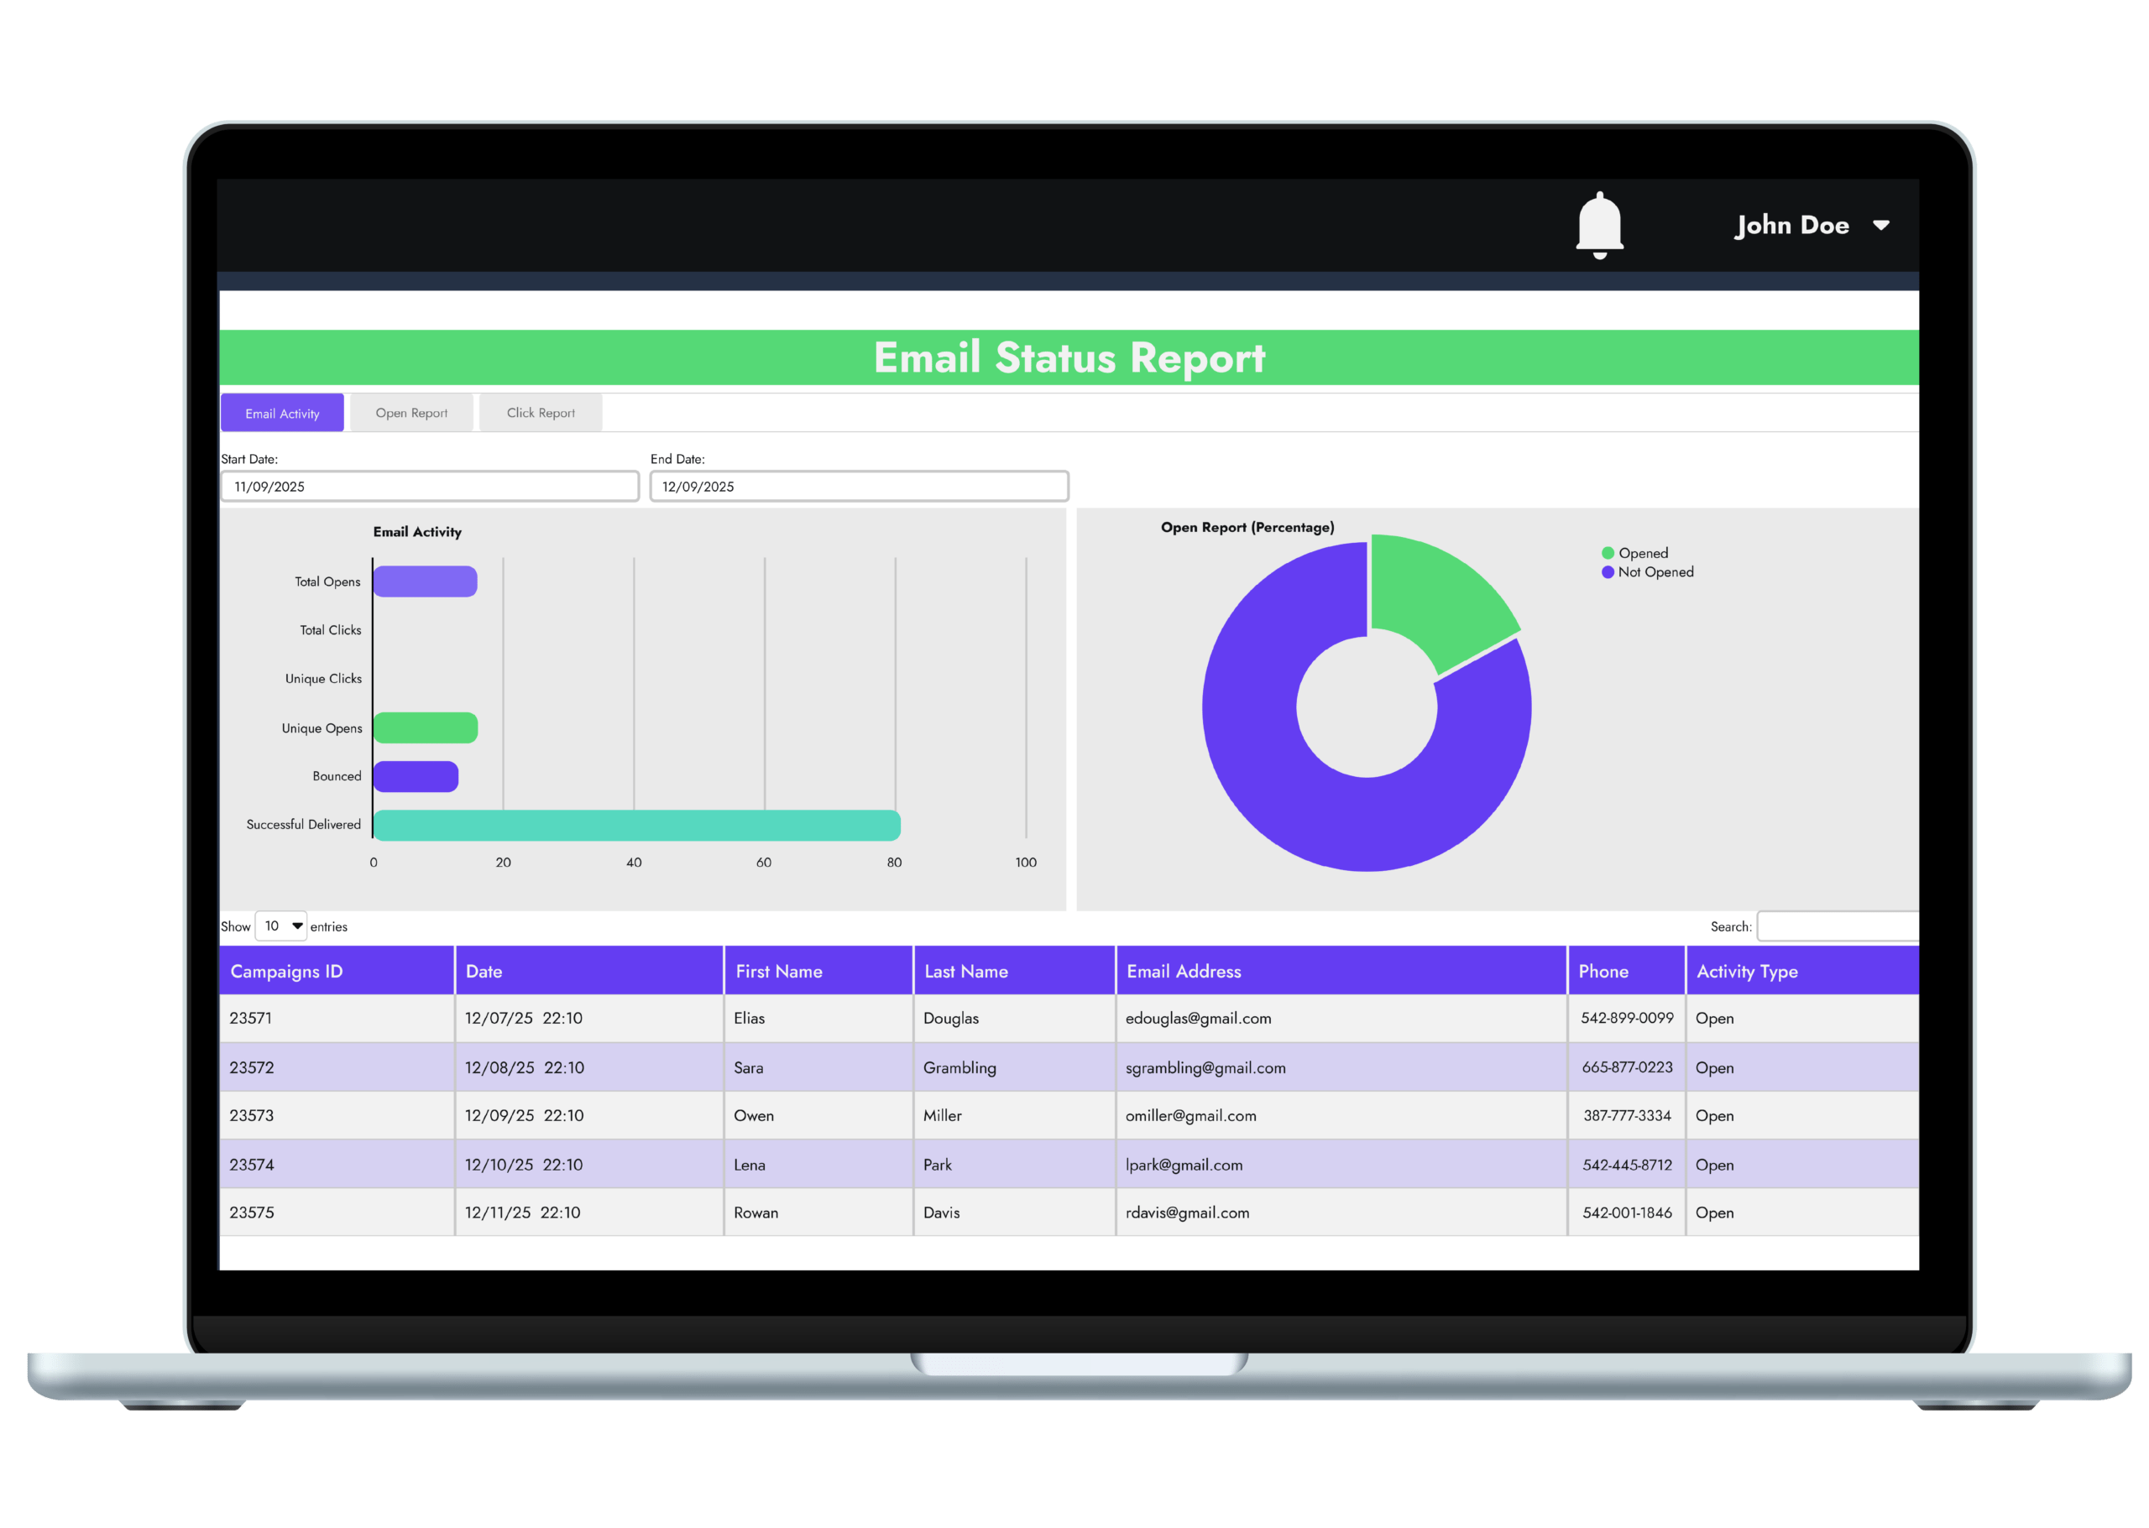Toggle the Not Opened legend dot
The height and width of the screenshot is (1528, 2149).
point(1608,572)
